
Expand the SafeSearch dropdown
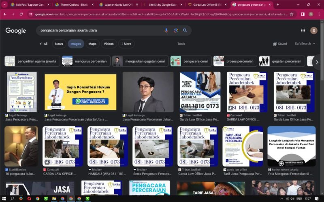point(305,44)
